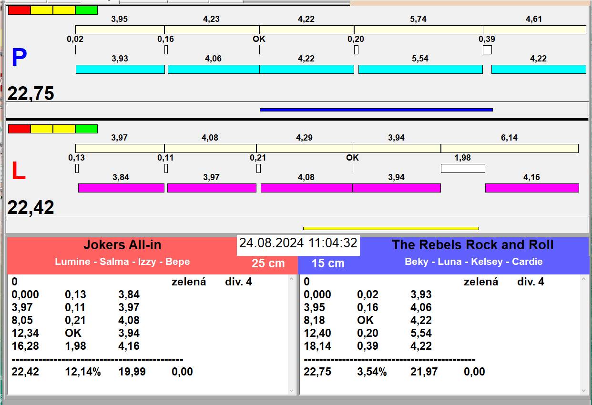Click the yellow horizontal bar in lane L

coord(391,228)
